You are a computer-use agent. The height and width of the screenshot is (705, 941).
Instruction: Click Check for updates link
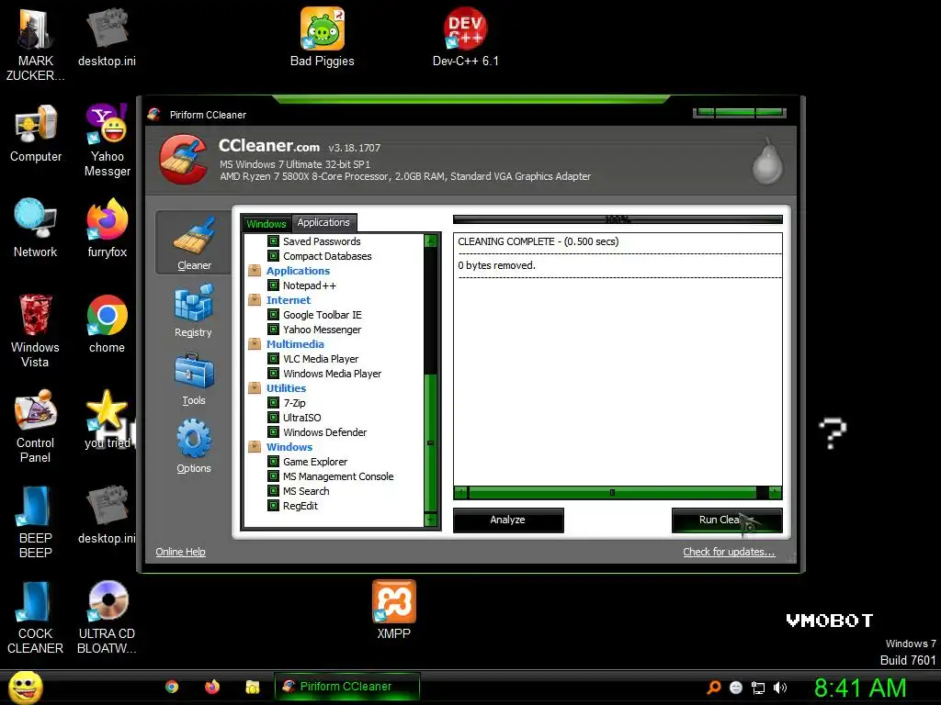(x=729, y=552)
